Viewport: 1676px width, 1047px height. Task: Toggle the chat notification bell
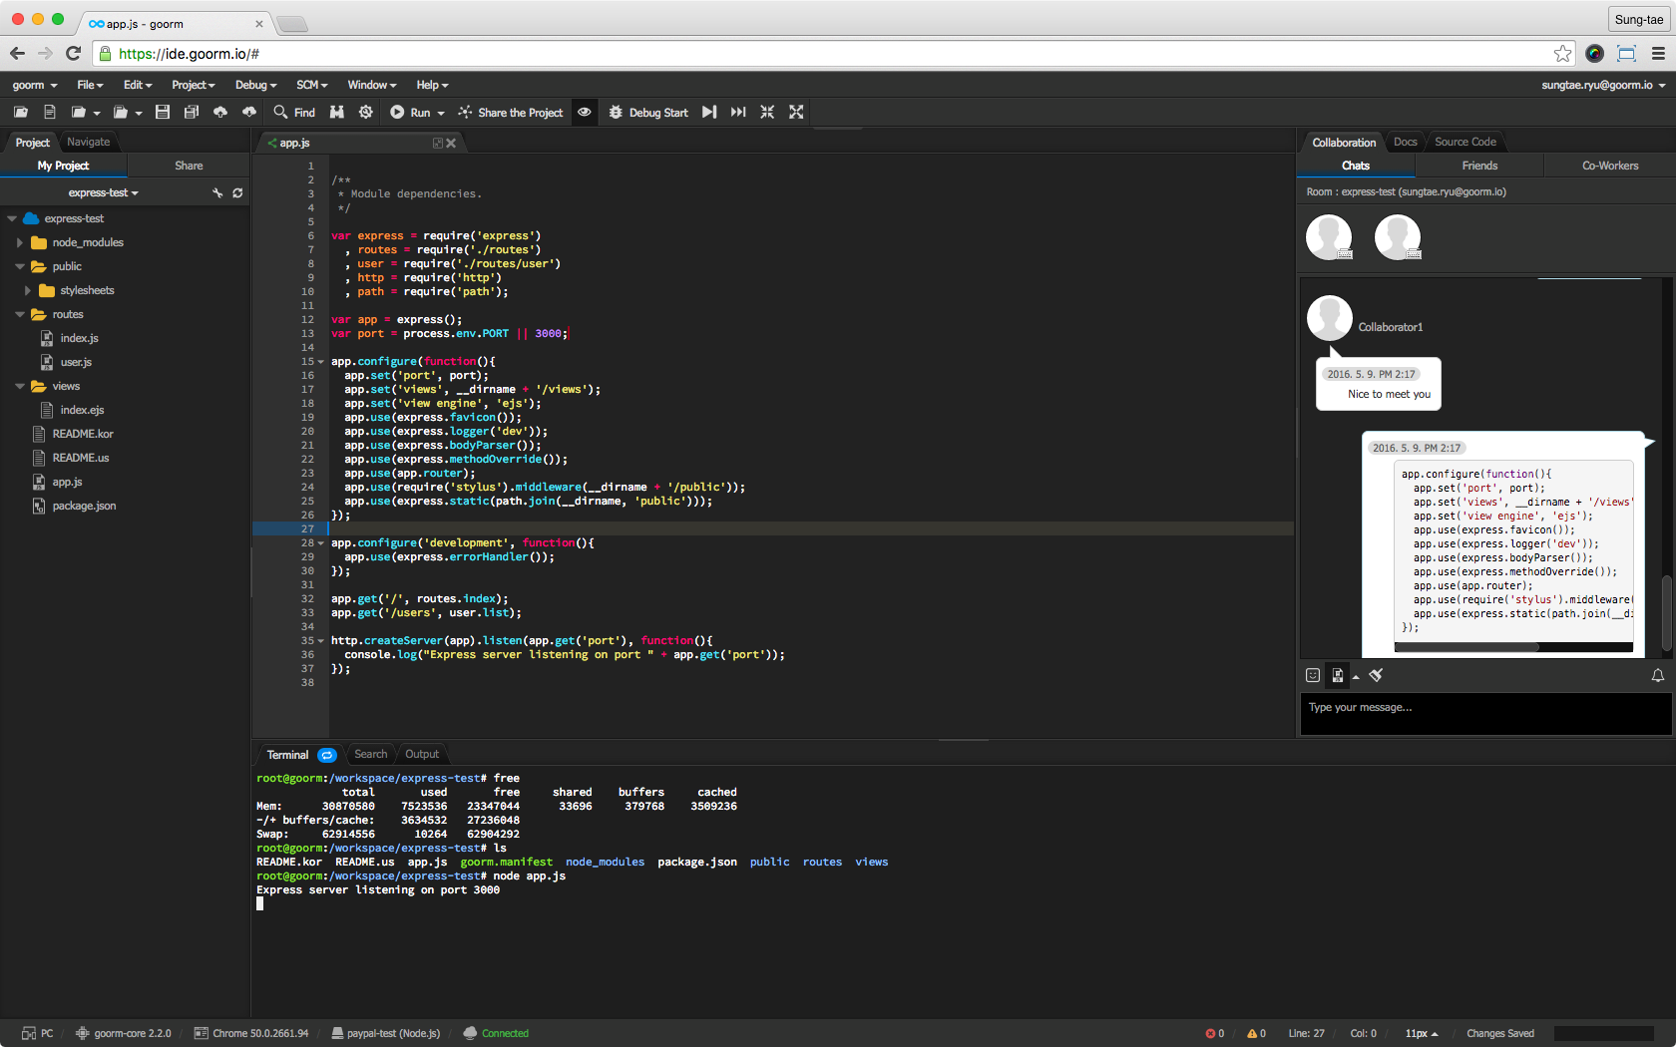pyautogui.click(x=1657, y=675)
